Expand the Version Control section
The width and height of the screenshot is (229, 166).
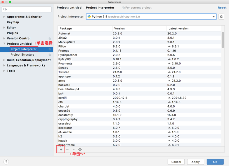click(x=4, y=38)
